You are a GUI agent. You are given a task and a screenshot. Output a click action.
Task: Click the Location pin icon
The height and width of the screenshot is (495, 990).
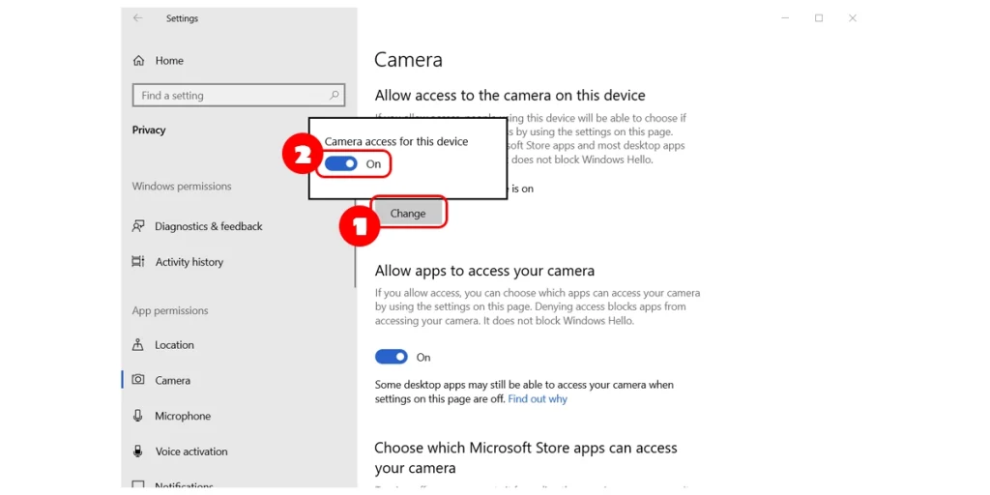(138, 345)
